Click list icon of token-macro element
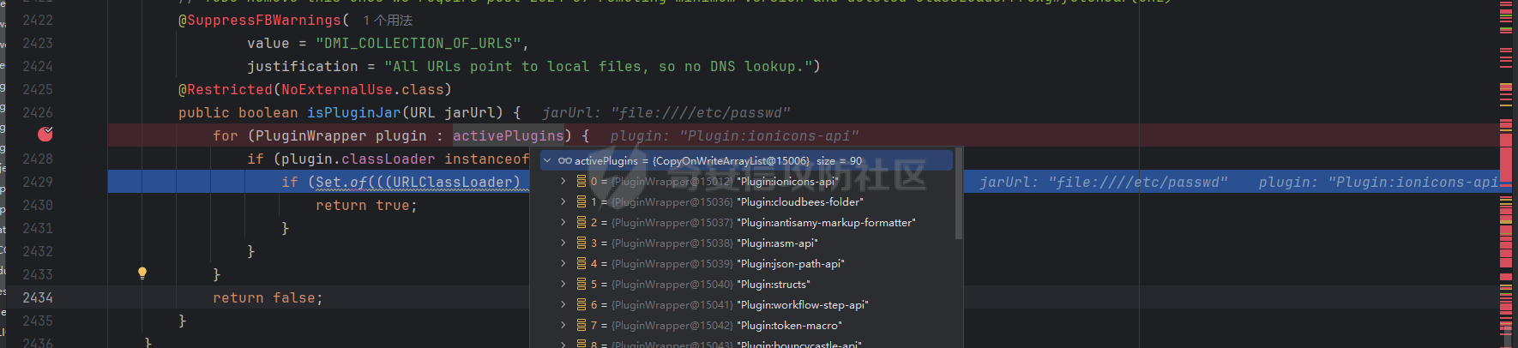This screenshot has width=1518, height=348. [x=581, y=326]
